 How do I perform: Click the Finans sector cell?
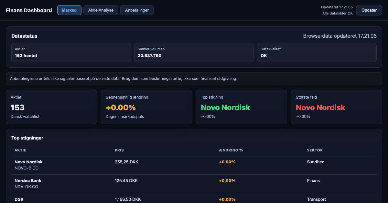[313, 181]
